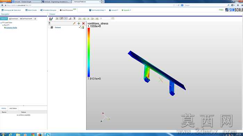Switch to SimScale Engineering simulation browser tab

tap(57, 1)
